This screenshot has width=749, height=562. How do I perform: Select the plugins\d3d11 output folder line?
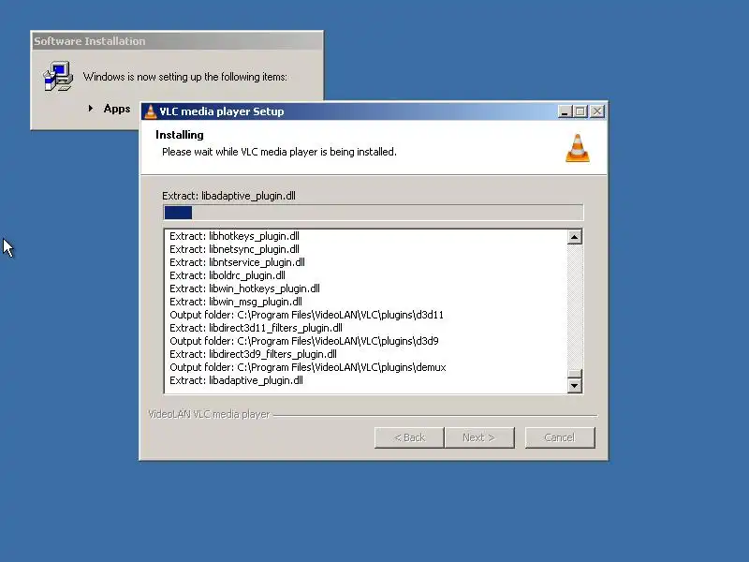click(307, 315)
